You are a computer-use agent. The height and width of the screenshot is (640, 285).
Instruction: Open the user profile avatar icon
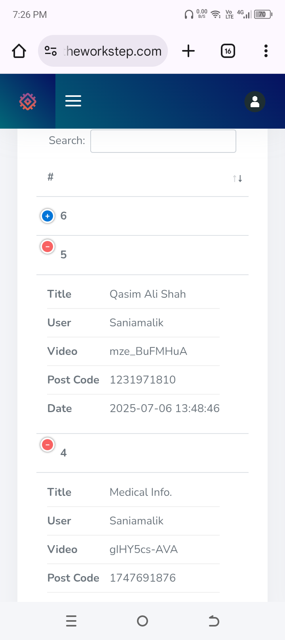pos(255,102)
